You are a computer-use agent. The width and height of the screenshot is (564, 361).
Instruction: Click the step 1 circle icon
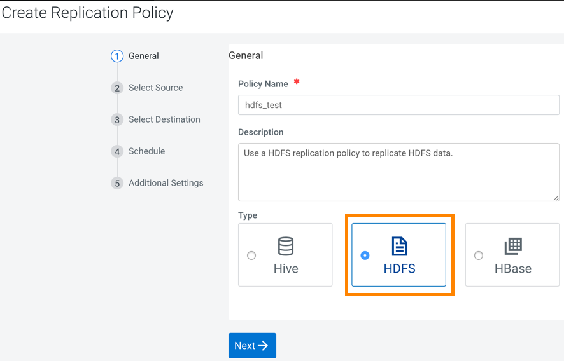point(117,56)
